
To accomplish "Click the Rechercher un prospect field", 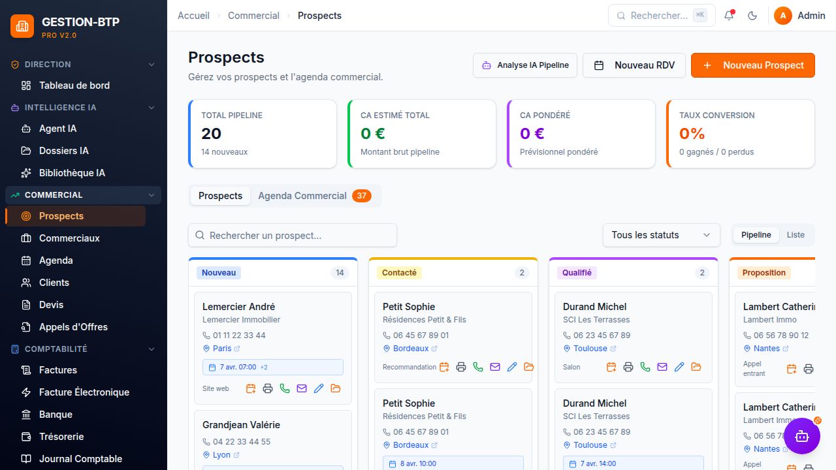I will coord(293,236).
